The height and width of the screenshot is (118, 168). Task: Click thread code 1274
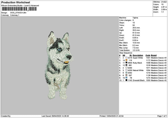[x=148, y=78]
